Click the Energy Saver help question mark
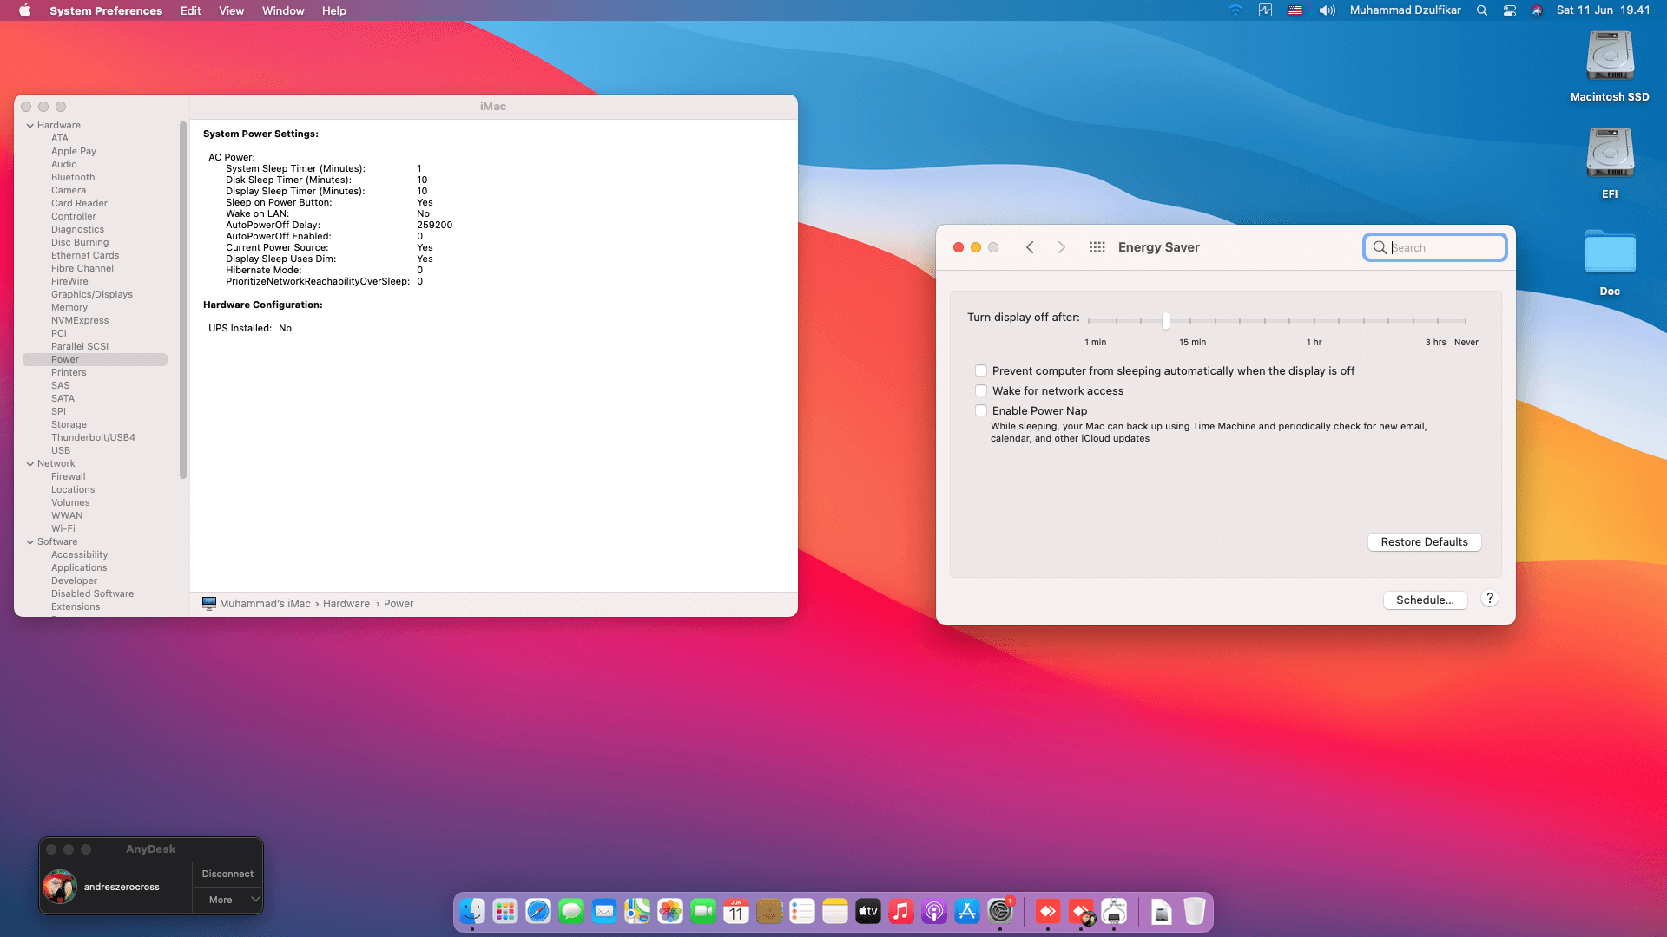1667x937 pixels. coord(1489,599)
